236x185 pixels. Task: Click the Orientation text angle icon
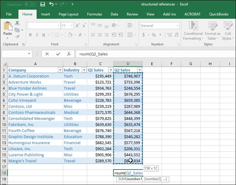click(114, 25)
